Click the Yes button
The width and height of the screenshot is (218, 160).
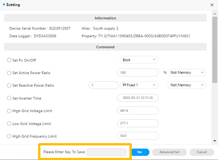point(140,152)
